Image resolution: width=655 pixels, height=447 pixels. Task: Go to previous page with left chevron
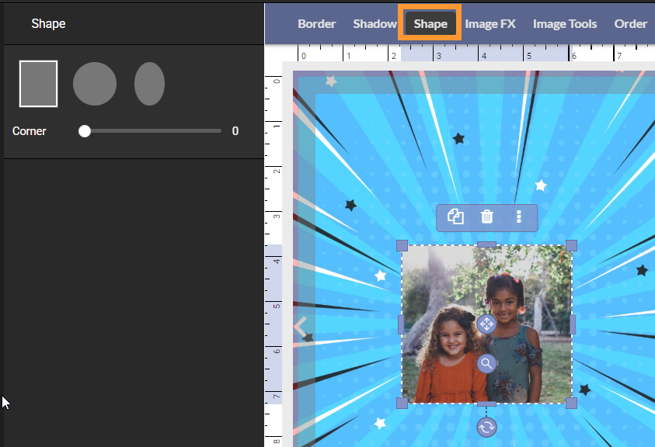[301, 327]
